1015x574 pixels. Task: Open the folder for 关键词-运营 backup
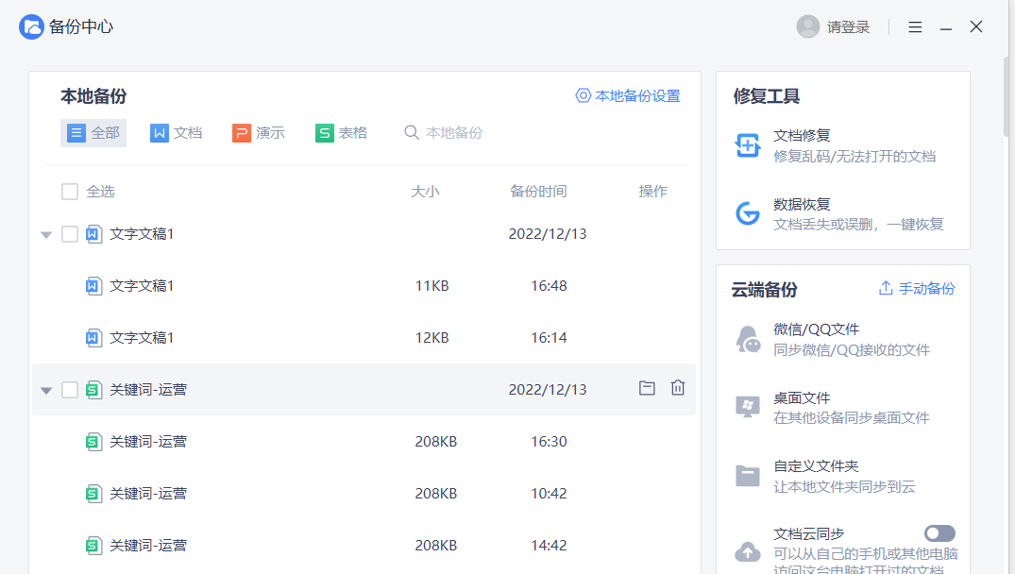(647, 387)
